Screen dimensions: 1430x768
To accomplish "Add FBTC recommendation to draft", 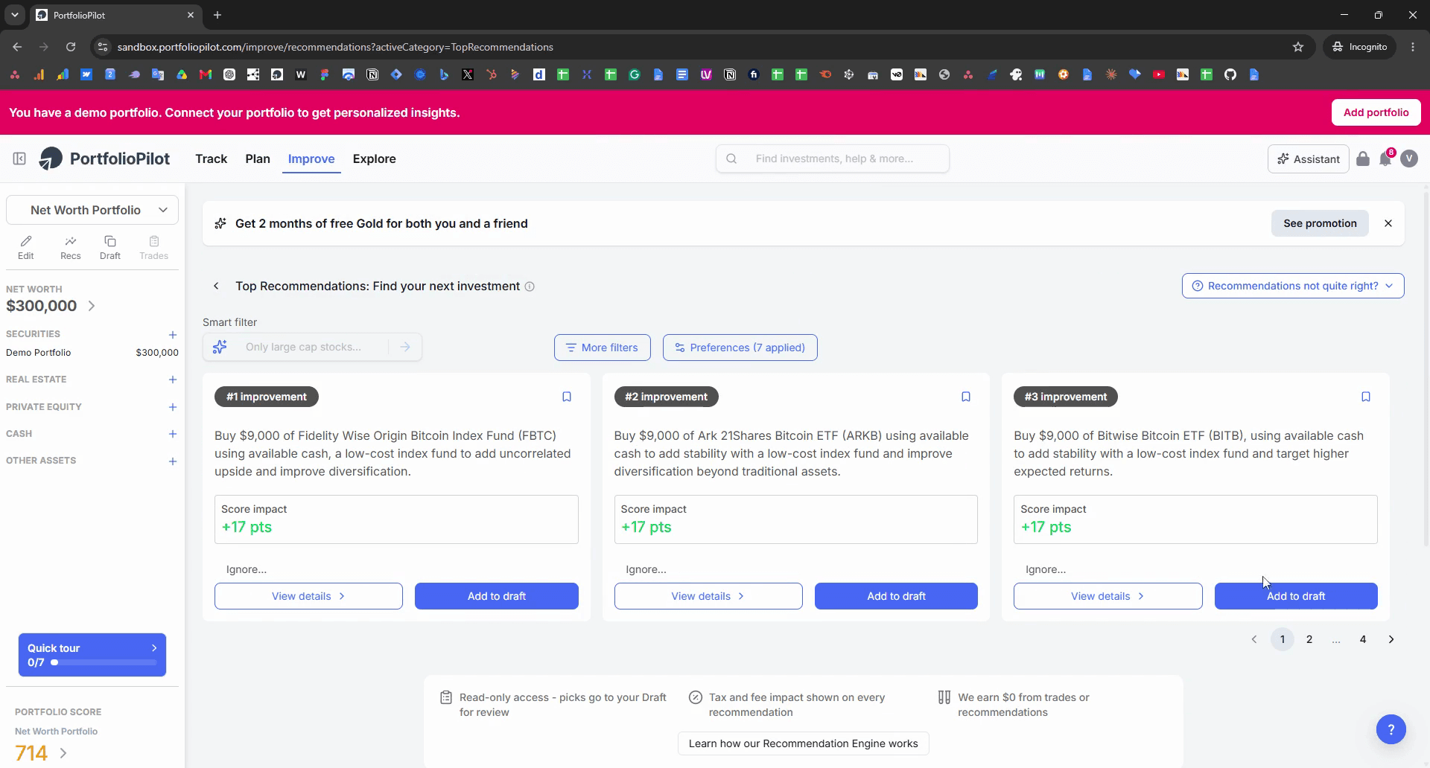I will pyautogui.click(x=497, y=596).
